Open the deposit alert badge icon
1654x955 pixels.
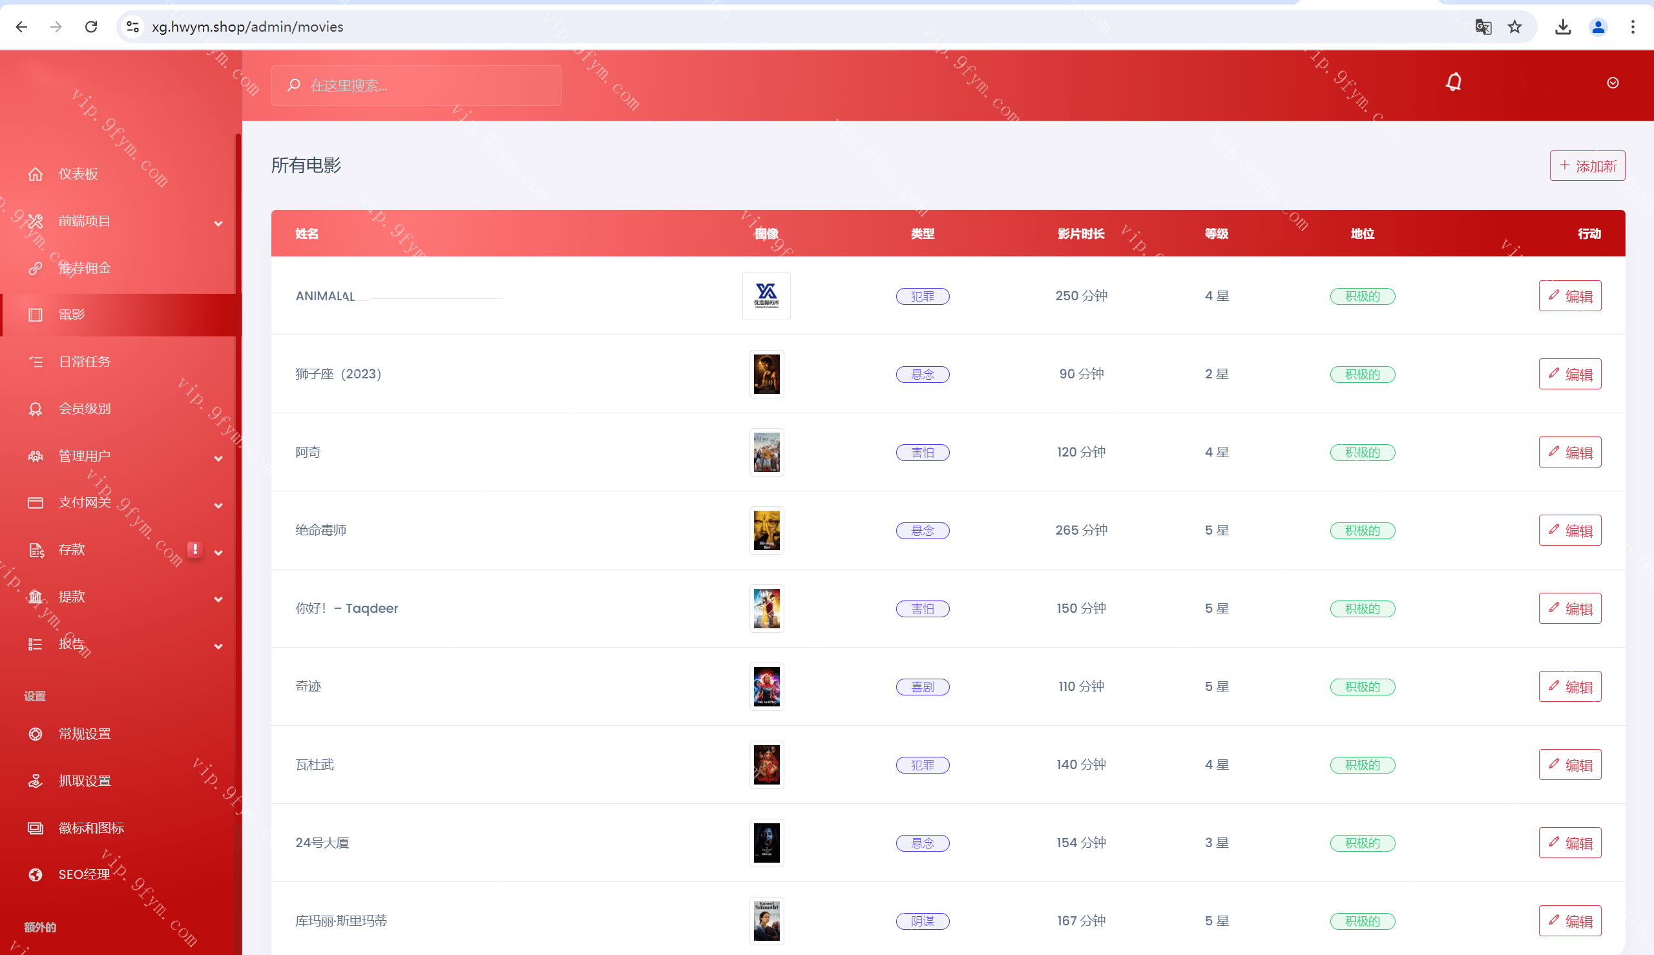(x=195, y=549)
